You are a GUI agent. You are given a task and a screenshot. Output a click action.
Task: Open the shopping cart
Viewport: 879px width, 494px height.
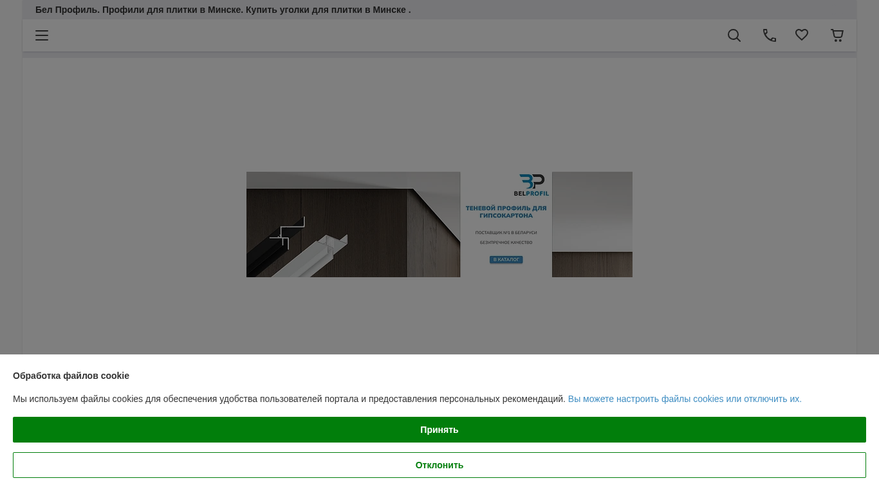(837, 35)
